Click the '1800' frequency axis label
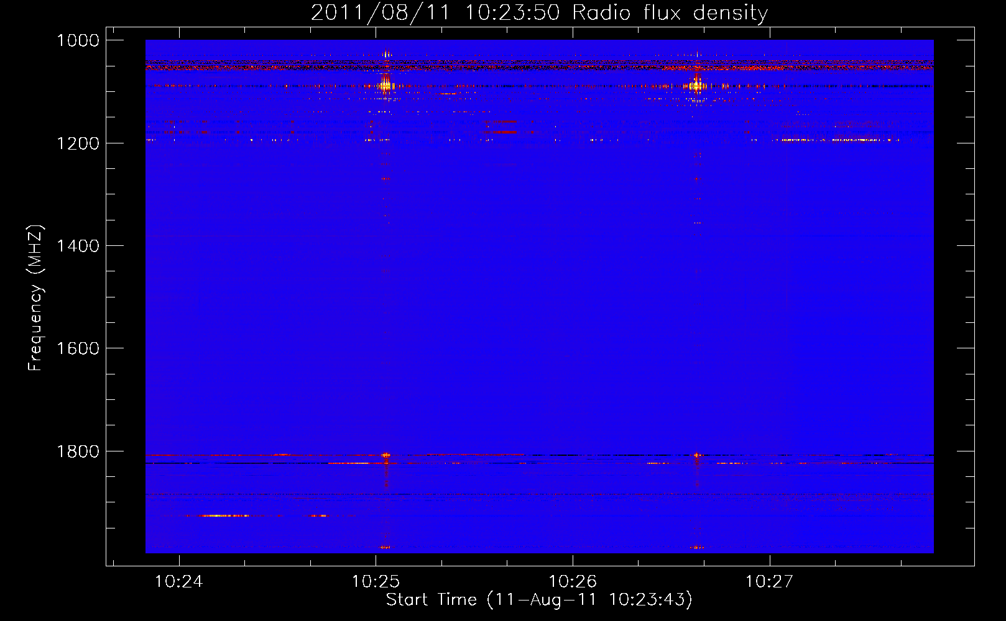Viewport: 1006px width, 621px height. (78, 451)
